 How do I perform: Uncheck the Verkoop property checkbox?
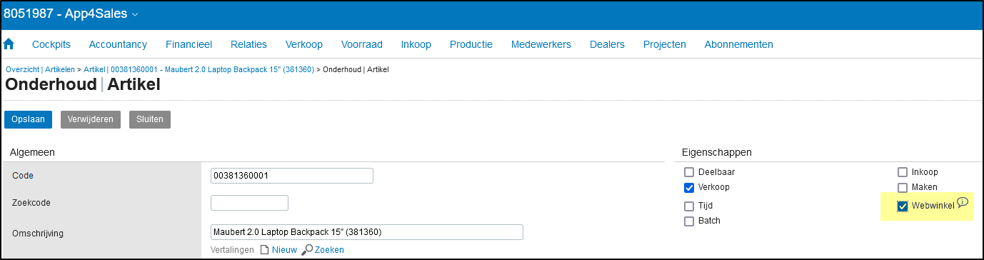pyautogui.click(x=689, y=188)
